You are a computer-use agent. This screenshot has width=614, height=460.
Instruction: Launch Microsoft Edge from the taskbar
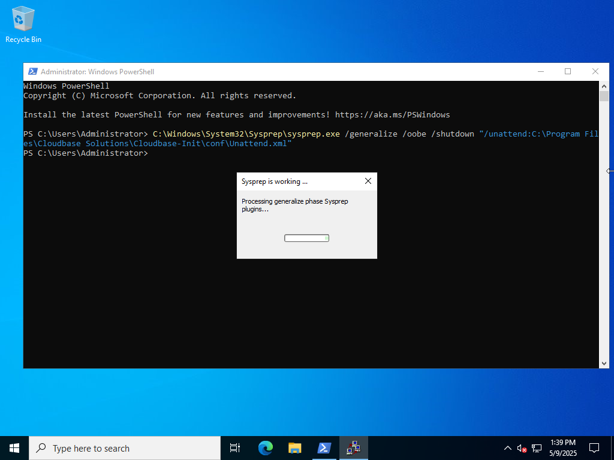pyautogui.click(x=266, y=448)
